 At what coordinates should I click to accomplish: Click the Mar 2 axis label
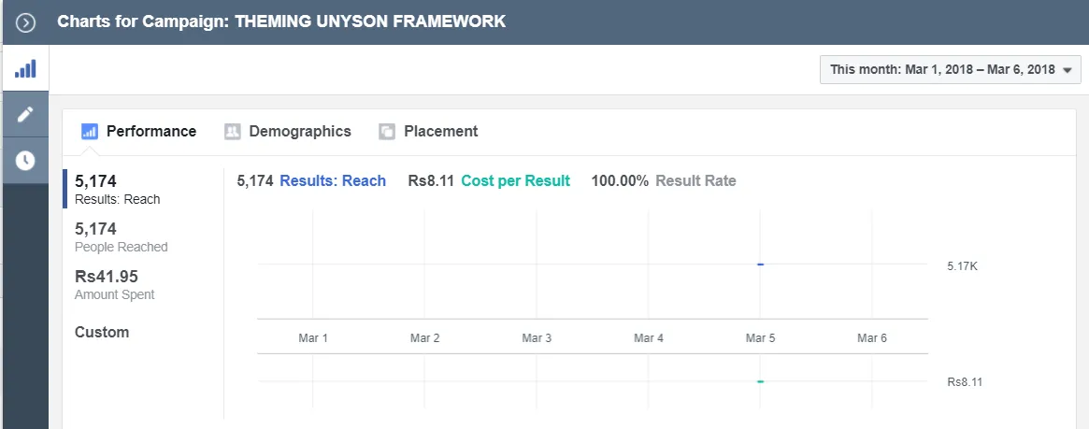click(x=424, y=338)
